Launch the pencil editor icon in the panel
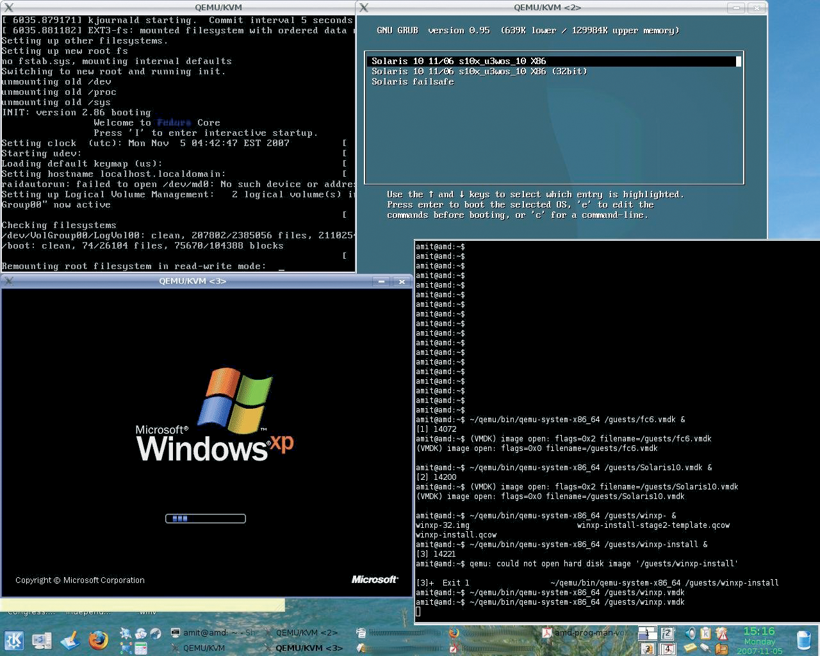This screenshot has width=820, height=656. [70, 640]
